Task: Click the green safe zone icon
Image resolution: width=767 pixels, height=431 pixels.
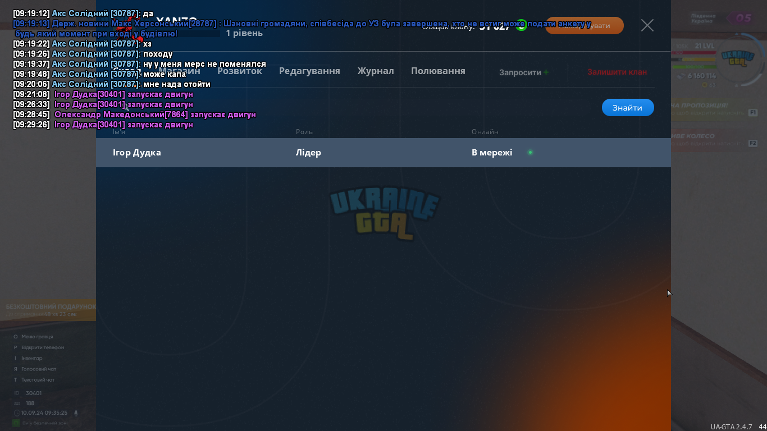Action: (x=16, y=423)
